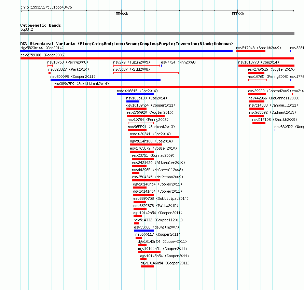Open nsv517943 (Shaikh2009) variant
Image resolution: width=304 pixels, height=290 pixels.
point(259,48)
